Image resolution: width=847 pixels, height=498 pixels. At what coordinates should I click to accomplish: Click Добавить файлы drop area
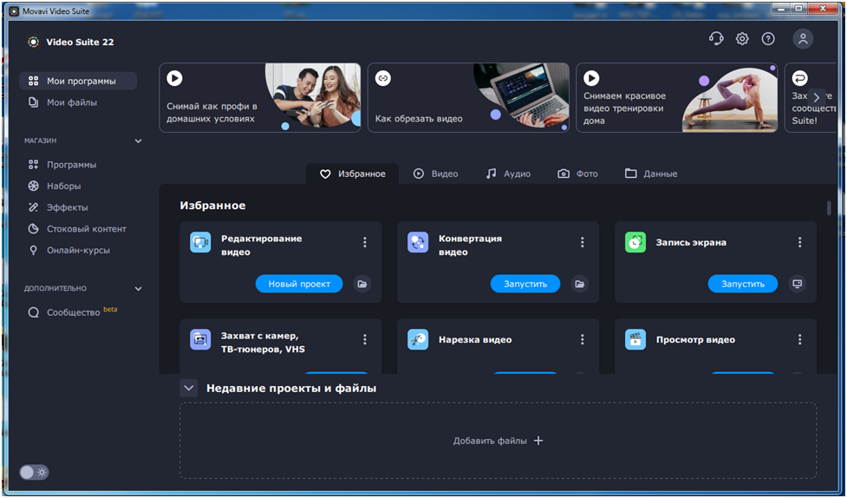(x=498, y=440)
